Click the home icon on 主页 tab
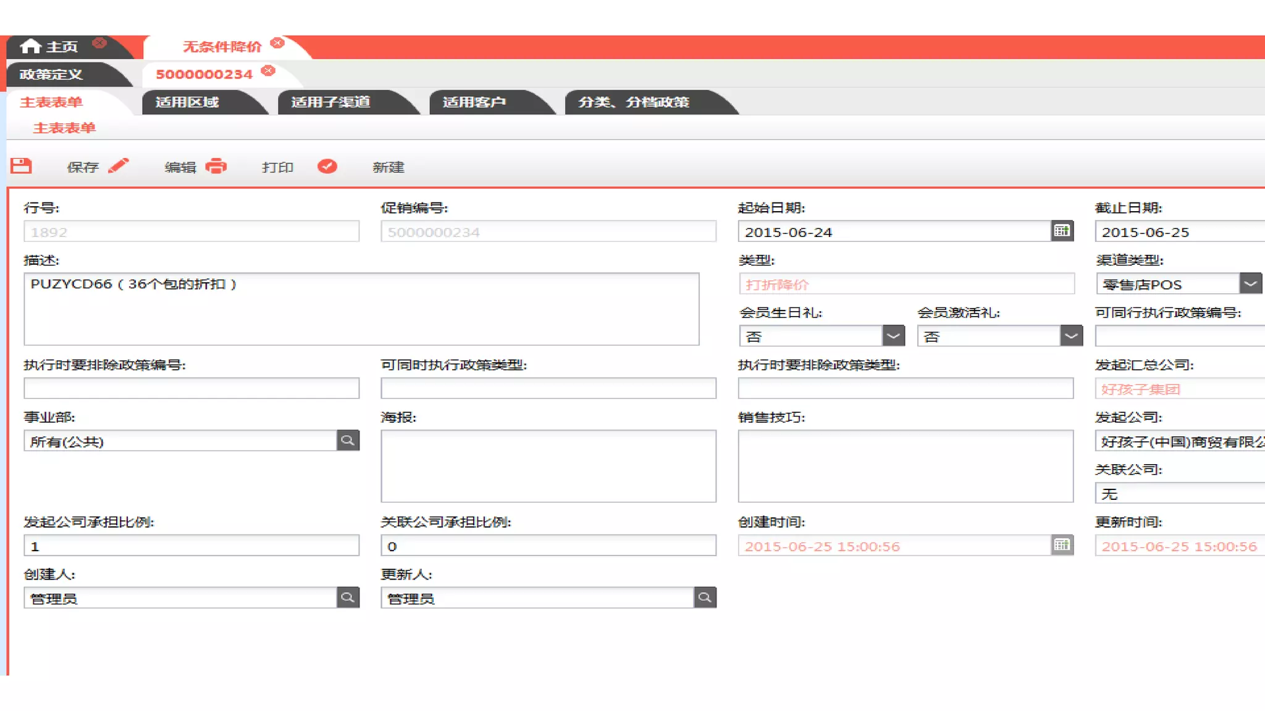Viewport: 1265px width, 711px height. 30,46
